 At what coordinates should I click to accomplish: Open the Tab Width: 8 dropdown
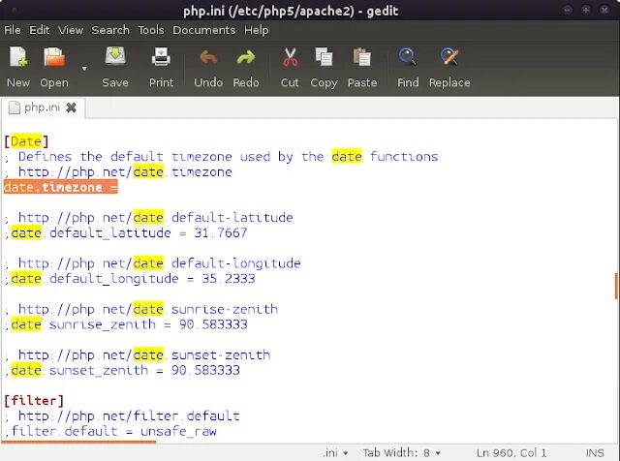[x=402, y=453]
